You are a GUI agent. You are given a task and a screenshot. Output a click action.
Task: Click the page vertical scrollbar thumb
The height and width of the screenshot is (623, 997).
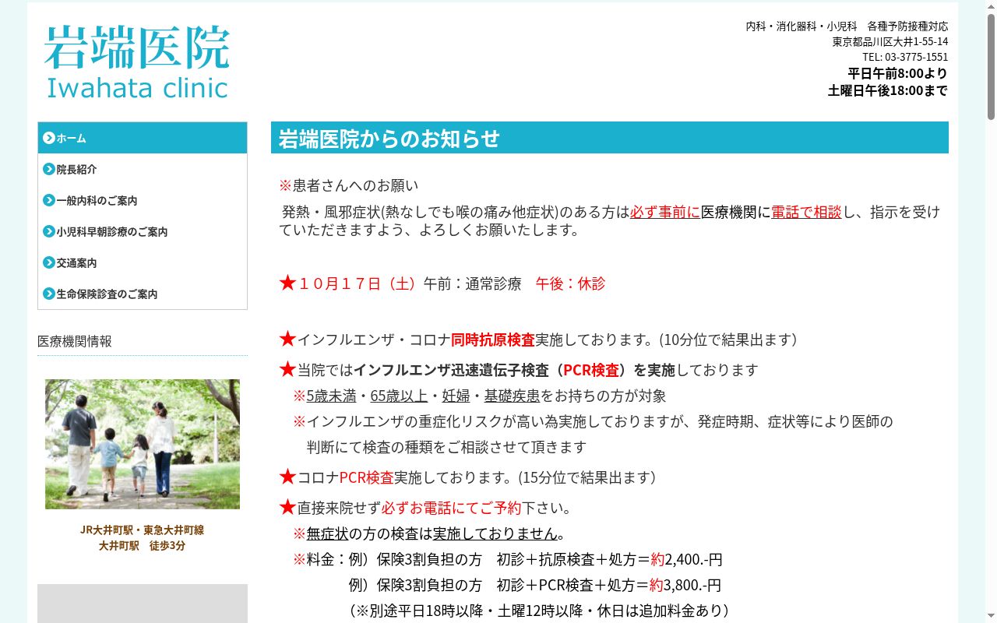(991, 66)
